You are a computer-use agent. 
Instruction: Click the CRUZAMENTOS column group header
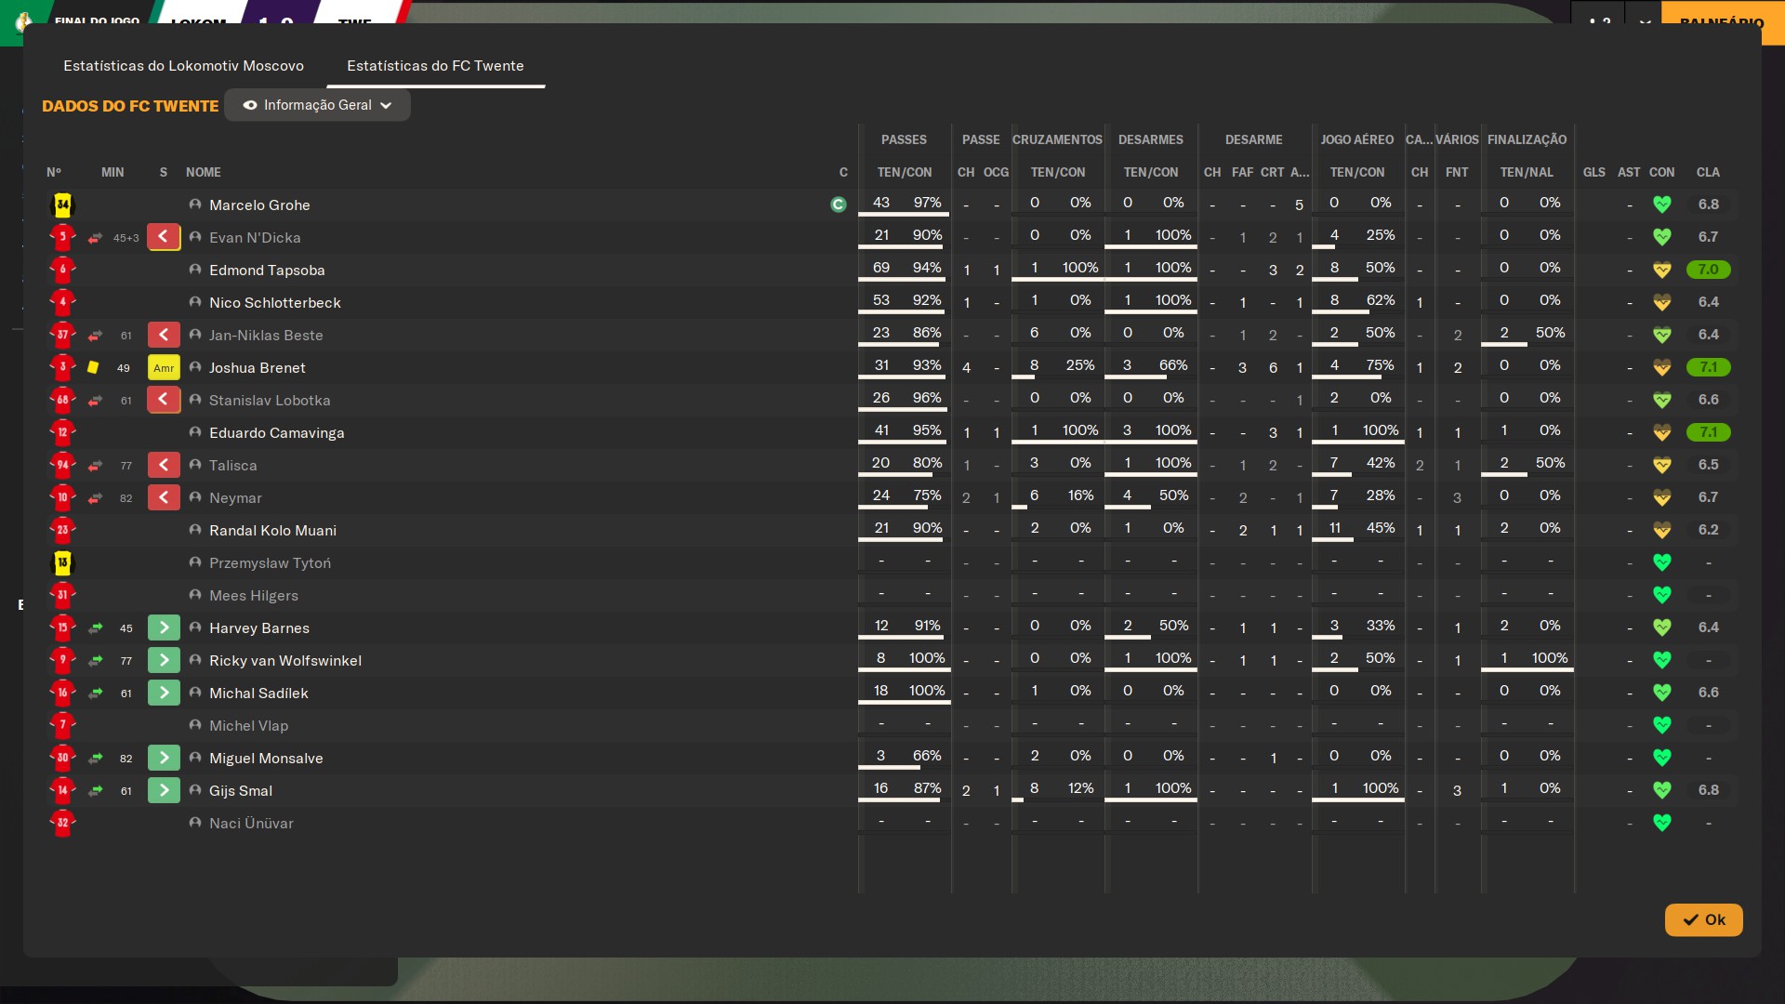(1057, 139)
